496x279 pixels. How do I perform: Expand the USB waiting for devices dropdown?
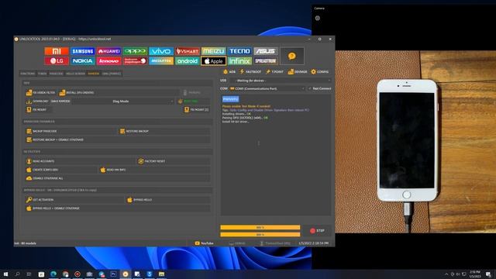[x=280, y=81]
